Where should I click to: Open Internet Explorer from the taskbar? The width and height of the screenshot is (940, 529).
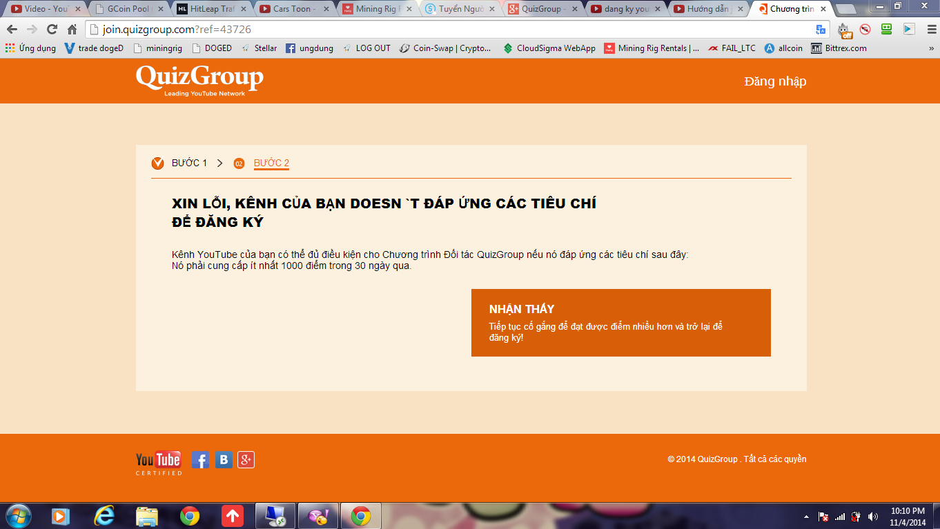pyautogui.click(x=104, y=516)
